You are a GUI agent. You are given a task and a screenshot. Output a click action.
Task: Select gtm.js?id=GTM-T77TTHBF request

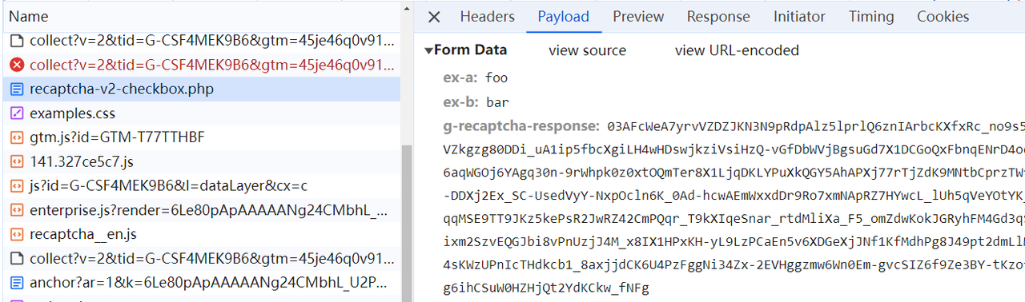(x=200, y=137)
